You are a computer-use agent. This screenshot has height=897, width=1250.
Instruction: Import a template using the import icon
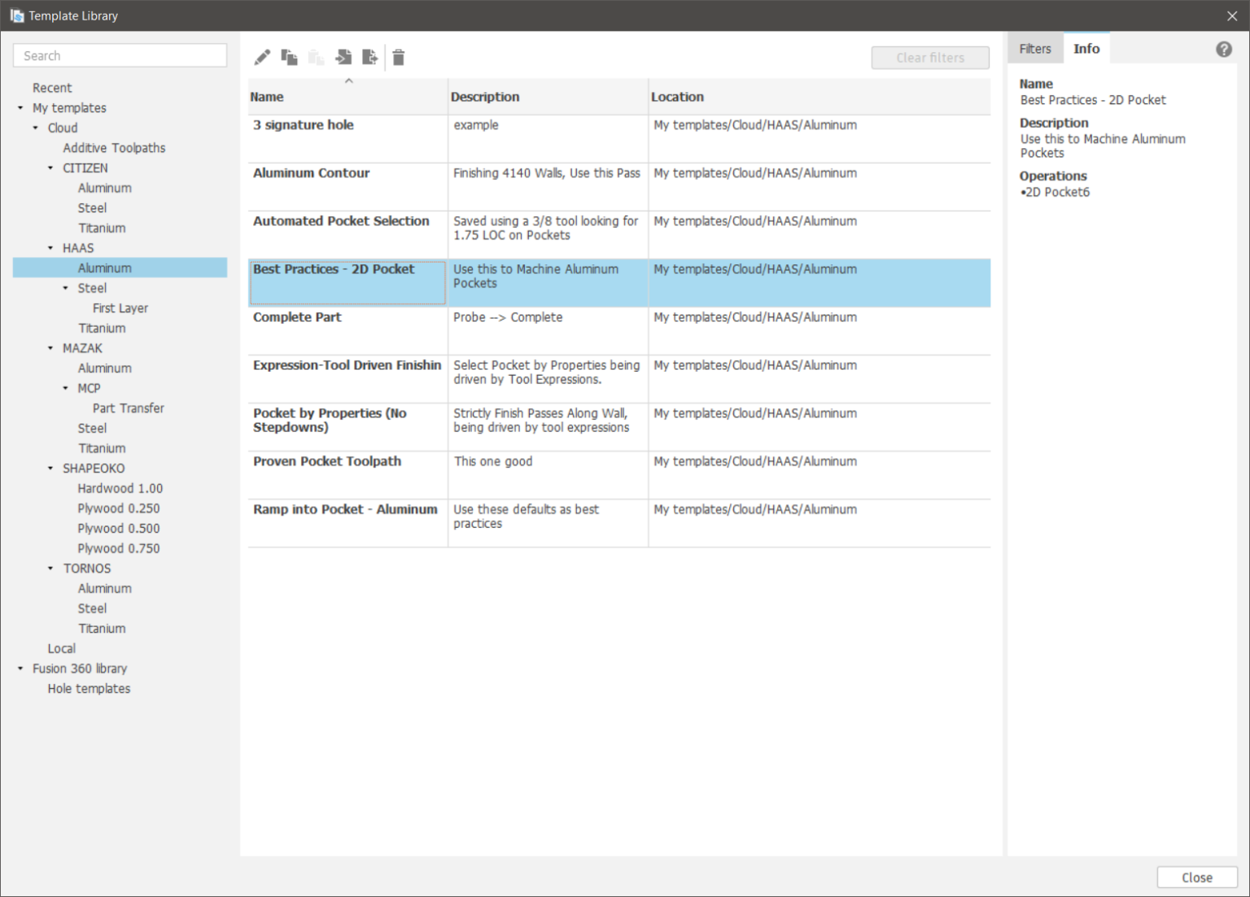343,57
